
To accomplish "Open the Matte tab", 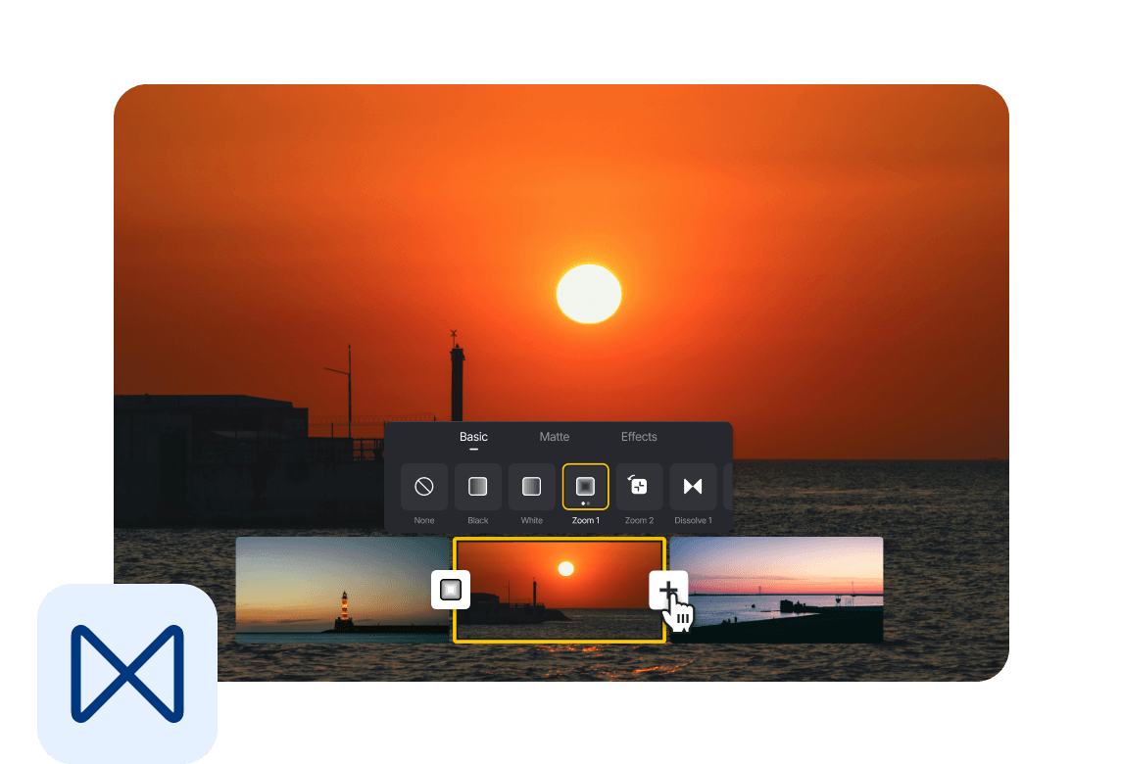I will 554,437.
